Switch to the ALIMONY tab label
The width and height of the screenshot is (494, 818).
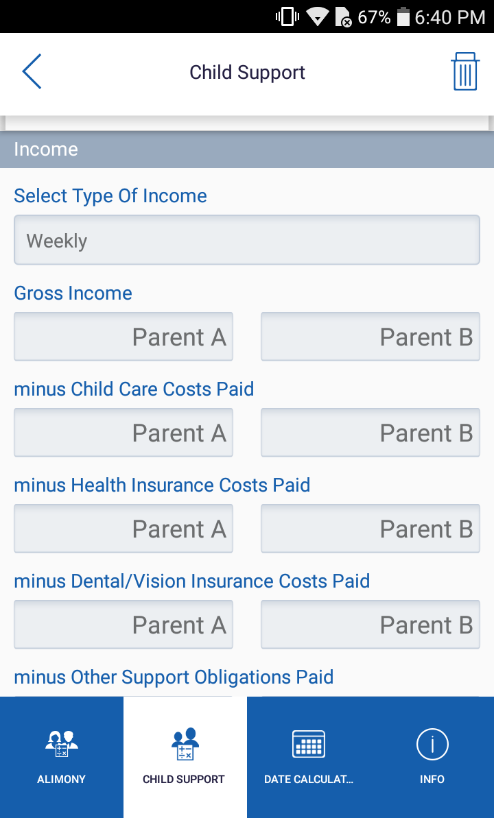pos(61,780)
